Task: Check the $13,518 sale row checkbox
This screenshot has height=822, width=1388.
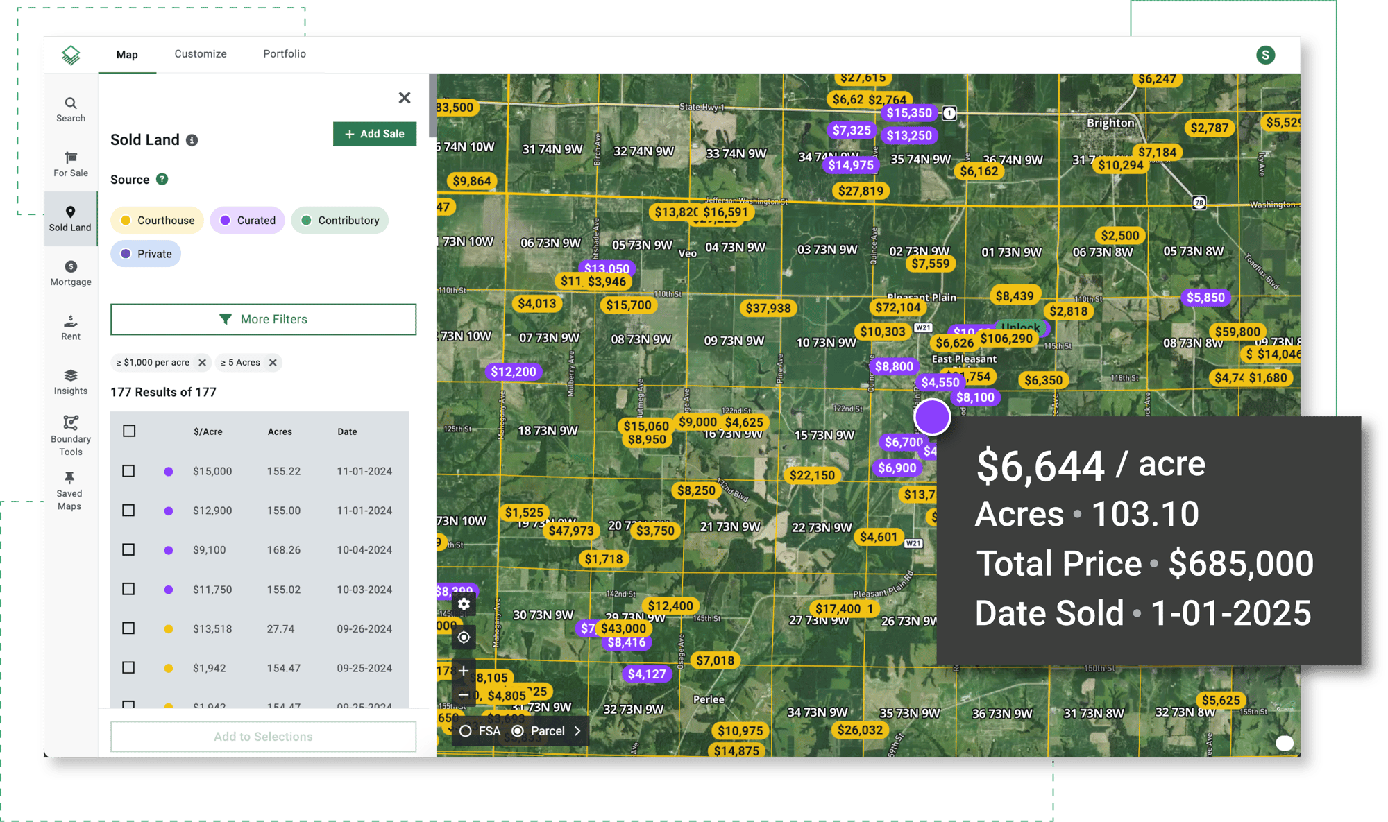Action: [x=128, y=628]
